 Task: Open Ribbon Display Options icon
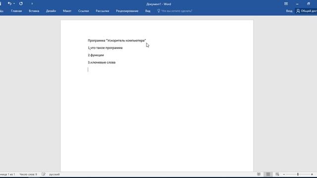click(286, 4)
